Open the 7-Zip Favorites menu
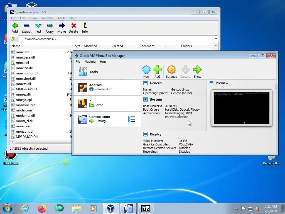Image resolution: width=285 pixels, height=214 pixels. (47, 18)
